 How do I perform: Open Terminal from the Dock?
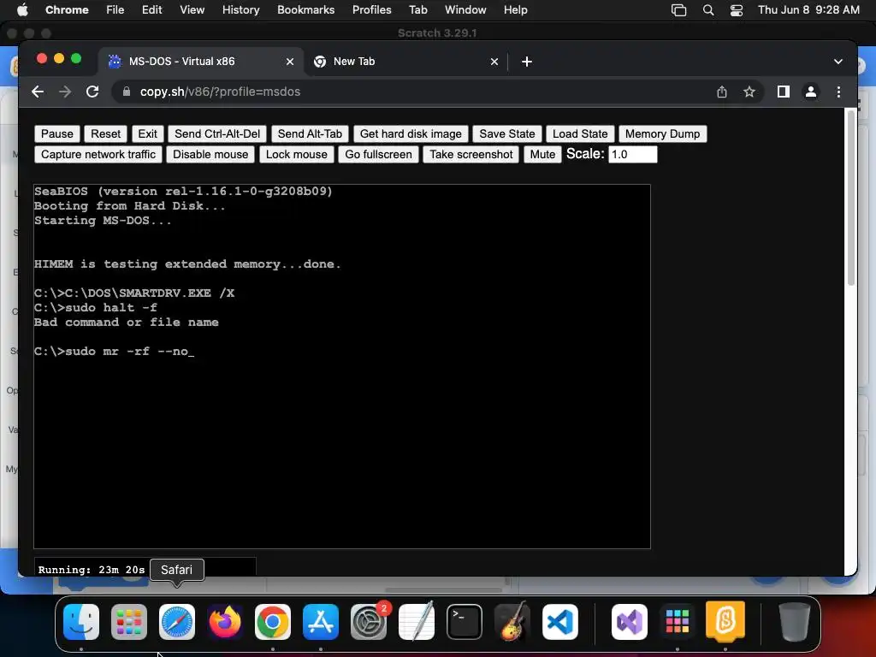pos(465,622)
